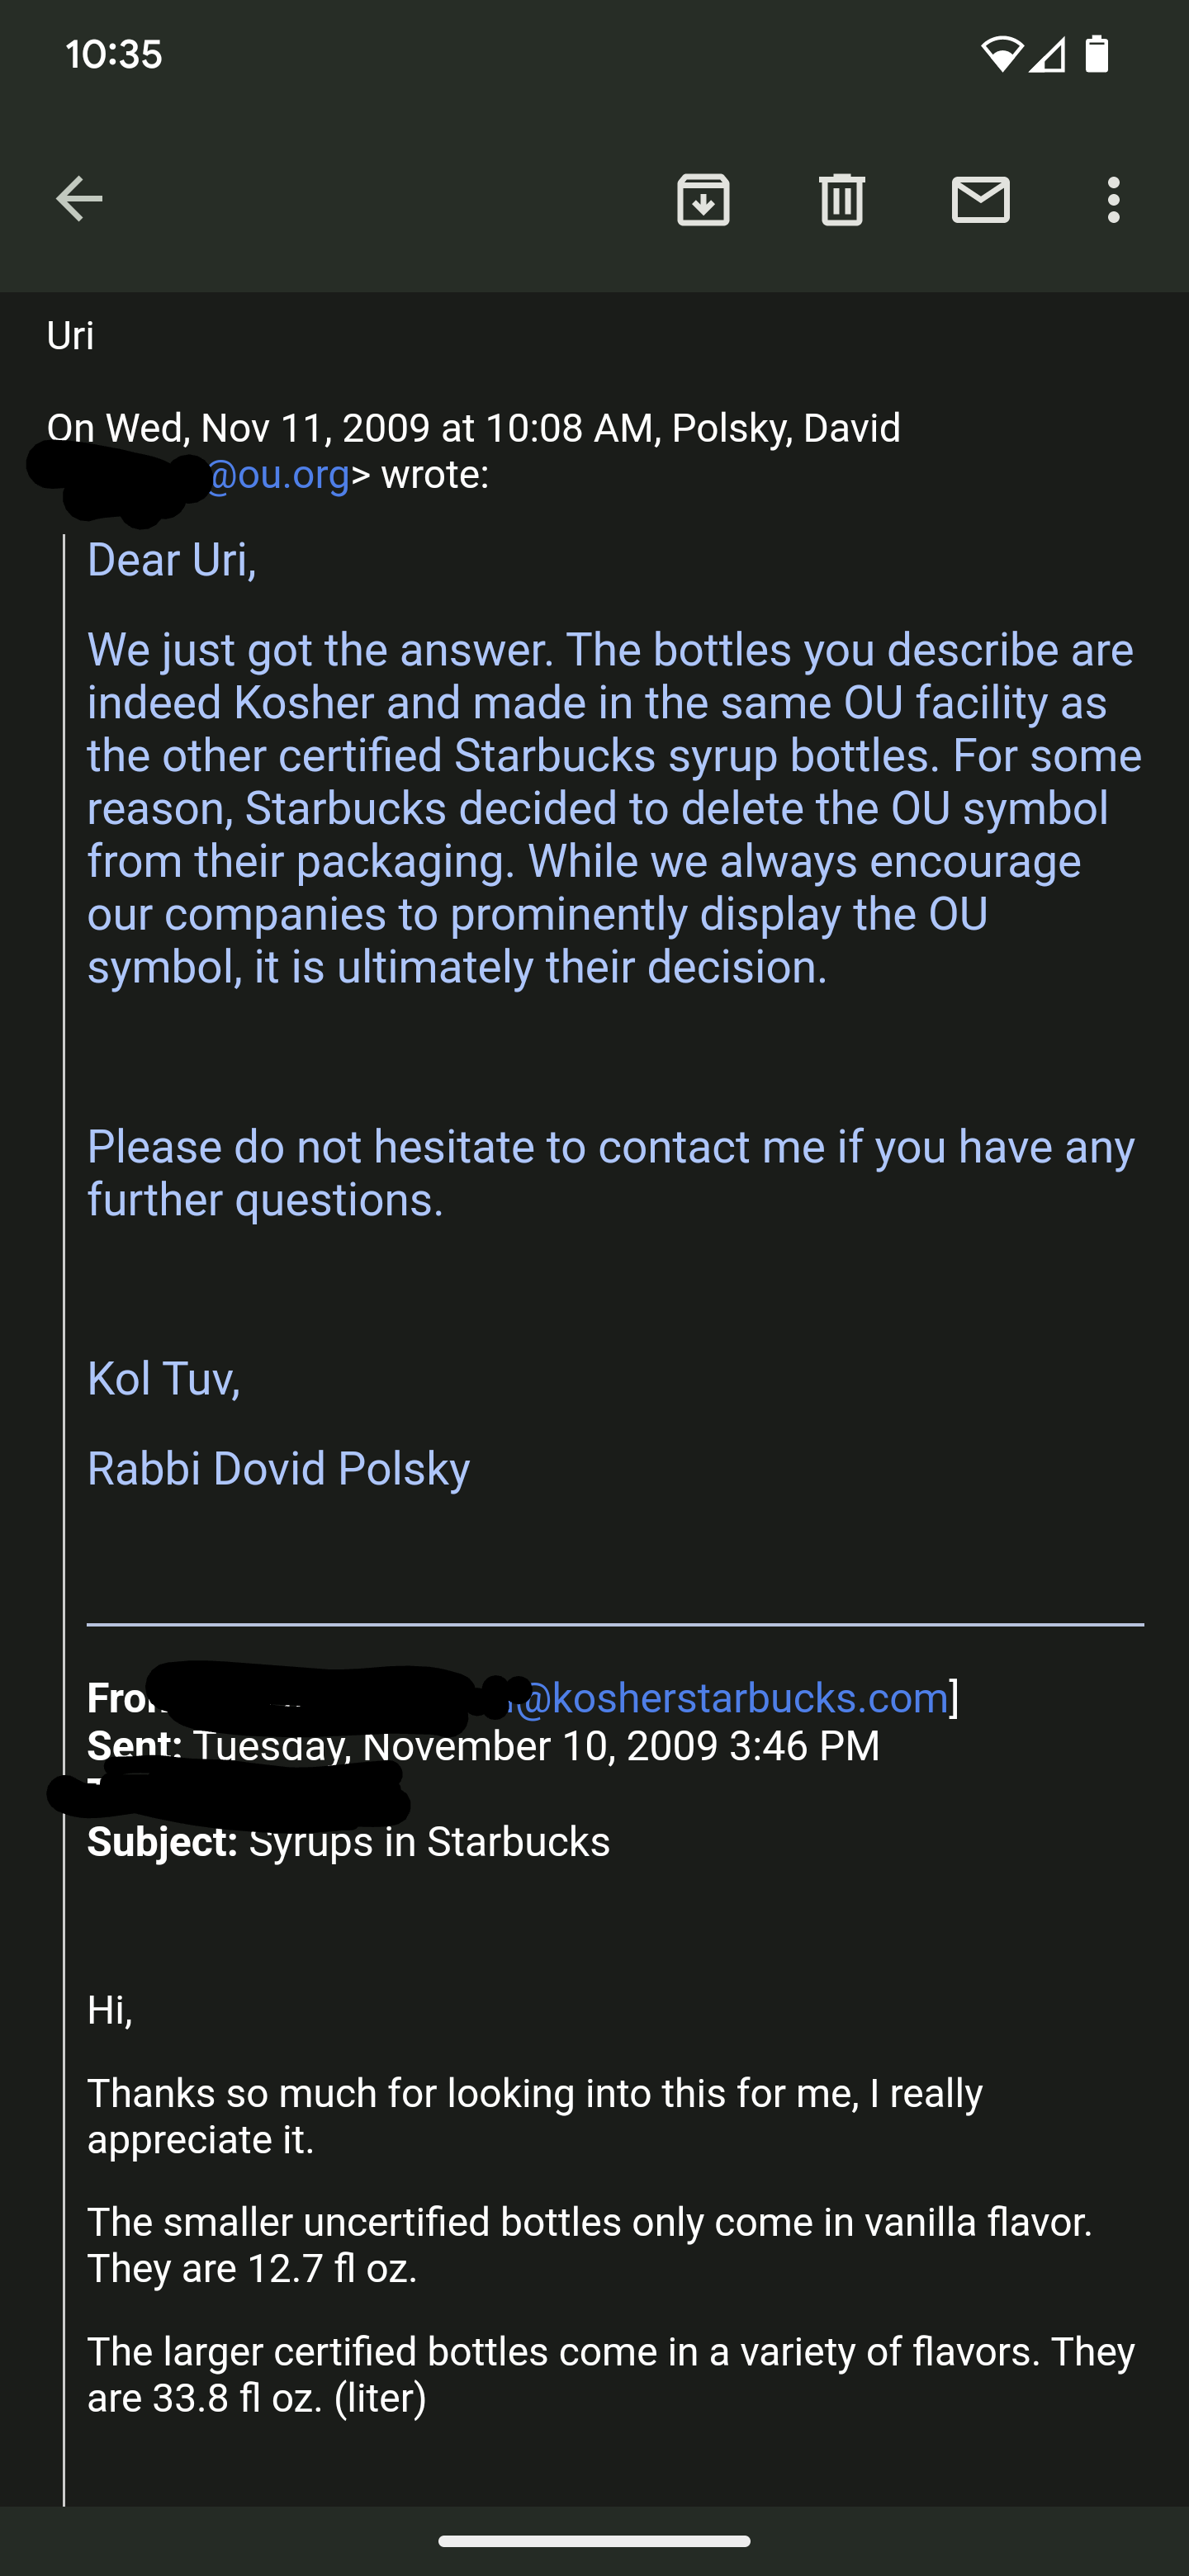The height and width of the screenshot is (2576, 1189).
Task: Go back using the arrow icon
Action: coord(79,199)
